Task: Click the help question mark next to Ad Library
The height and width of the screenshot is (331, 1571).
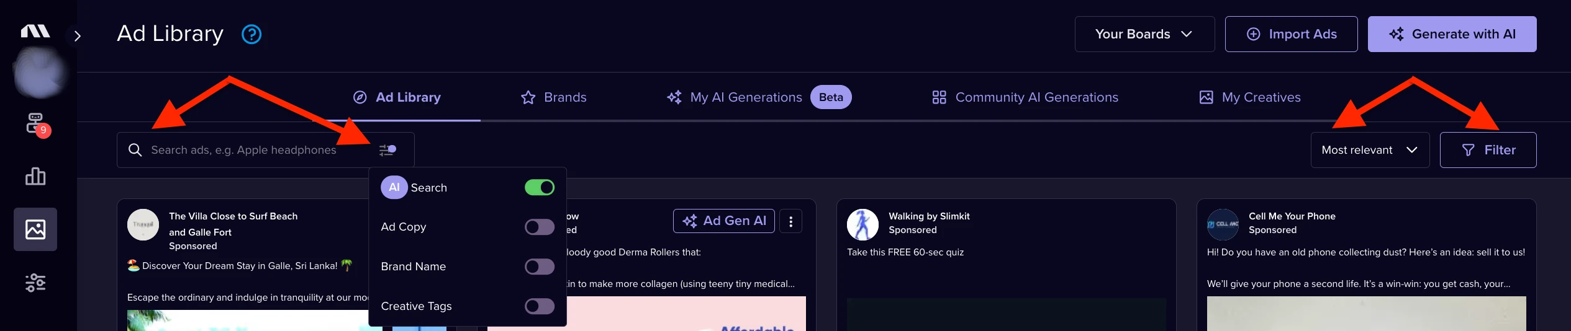Action: point(251,34)
